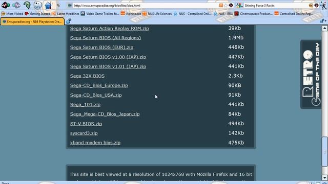Click the round ghost-face Stop button
This screenshot has height=184, width=328.
(37, 5)
